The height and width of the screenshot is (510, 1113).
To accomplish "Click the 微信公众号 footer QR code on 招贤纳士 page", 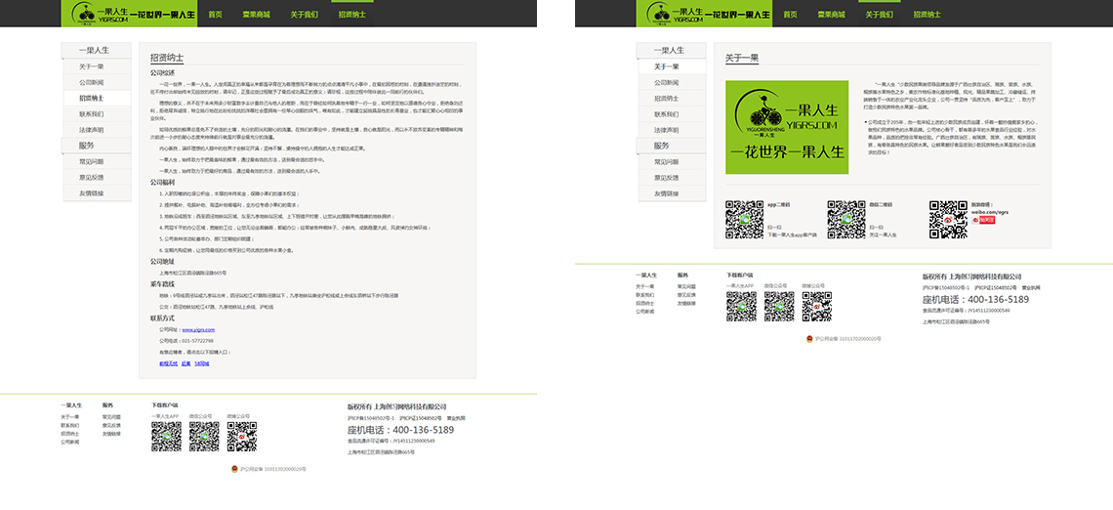I will (204, 436).
